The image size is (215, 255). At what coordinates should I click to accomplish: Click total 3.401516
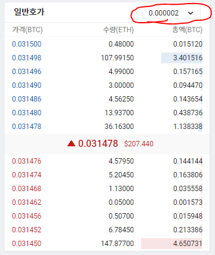188,58
